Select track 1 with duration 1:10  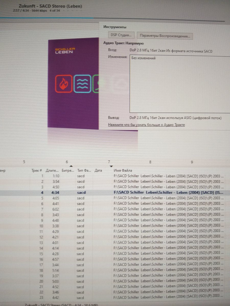pos(112,176)
